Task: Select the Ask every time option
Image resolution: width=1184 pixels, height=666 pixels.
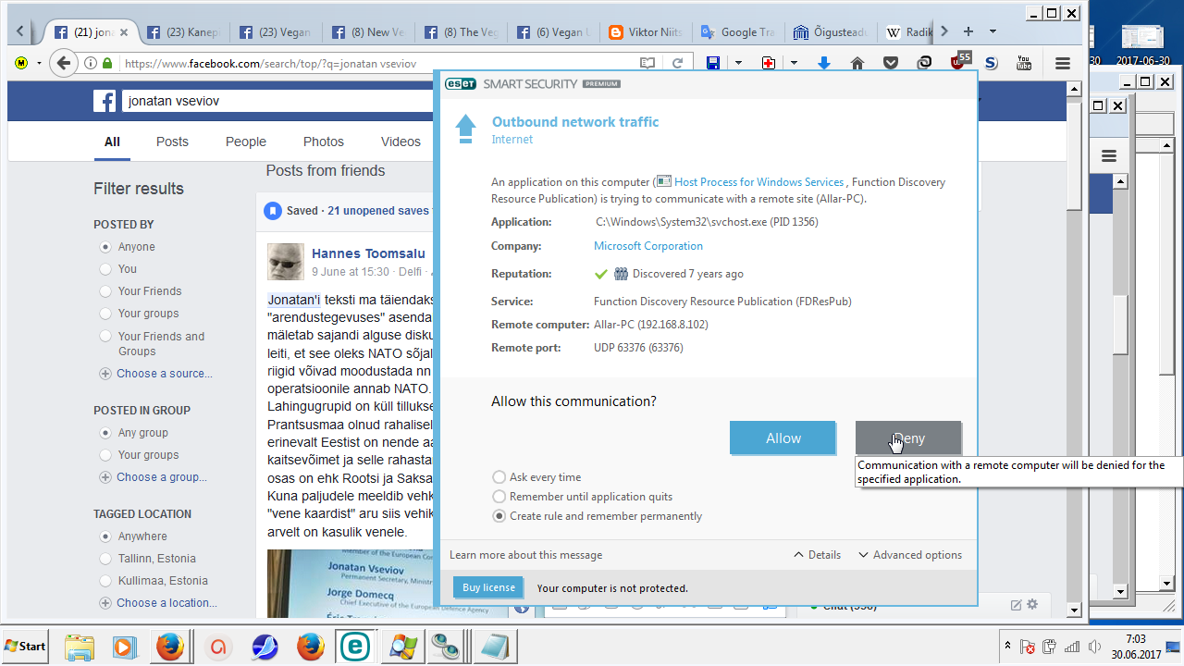Action: click(x=499, y=477)
